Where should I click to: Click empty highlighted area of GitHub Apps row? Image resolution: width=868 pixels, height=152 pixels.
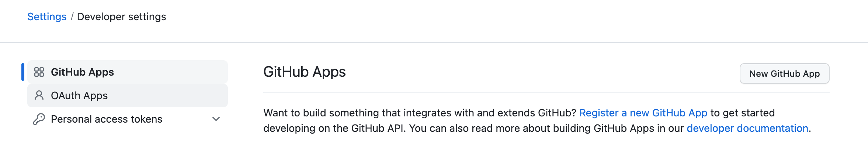(171, 72)
